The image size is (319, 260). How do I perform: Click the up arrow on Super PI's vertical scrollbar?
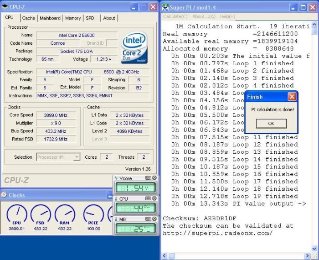pos(314,25)
